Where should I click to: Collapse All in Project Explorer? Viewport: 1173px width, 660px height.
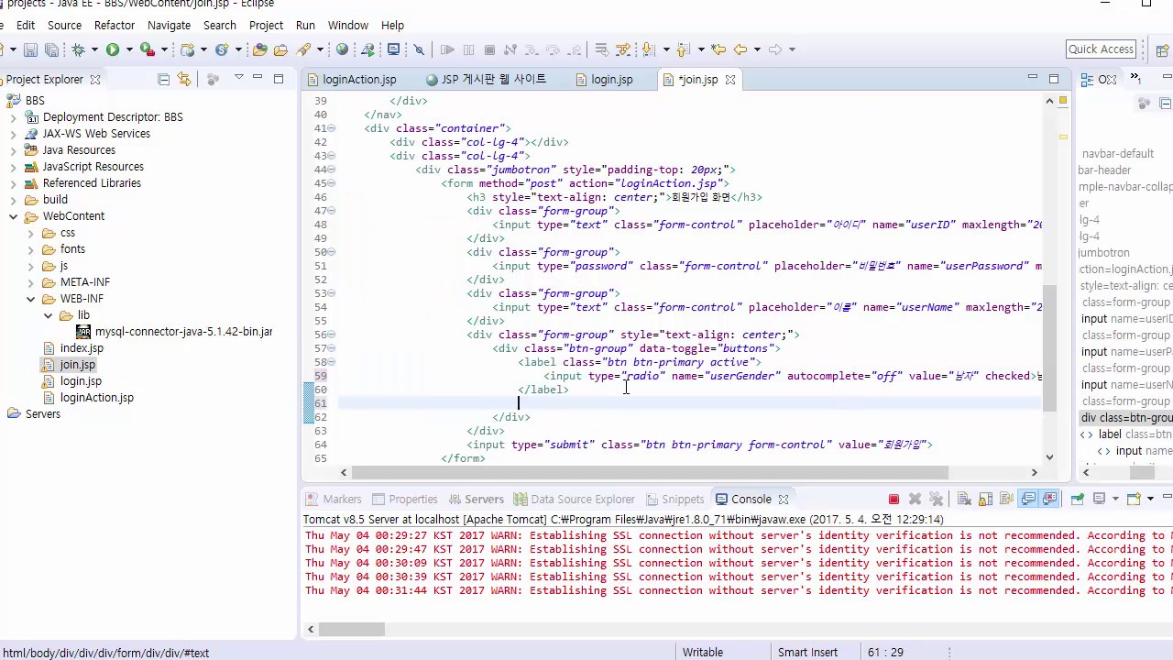click(164, 80)
